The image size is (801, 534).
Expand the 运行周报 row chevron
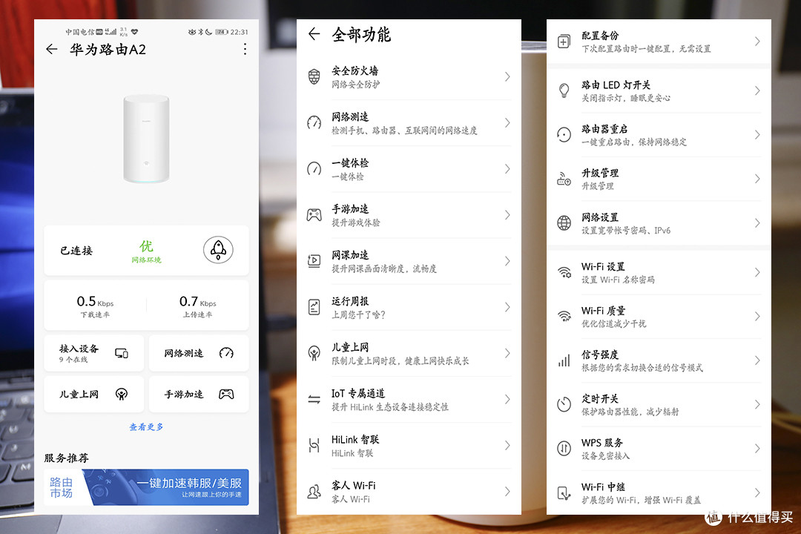click(507, 307)
